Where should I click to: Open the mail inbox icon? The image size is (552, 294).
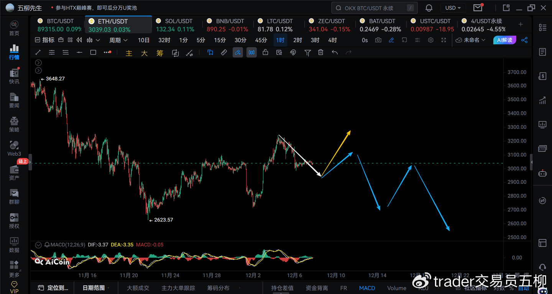[478, 8]
